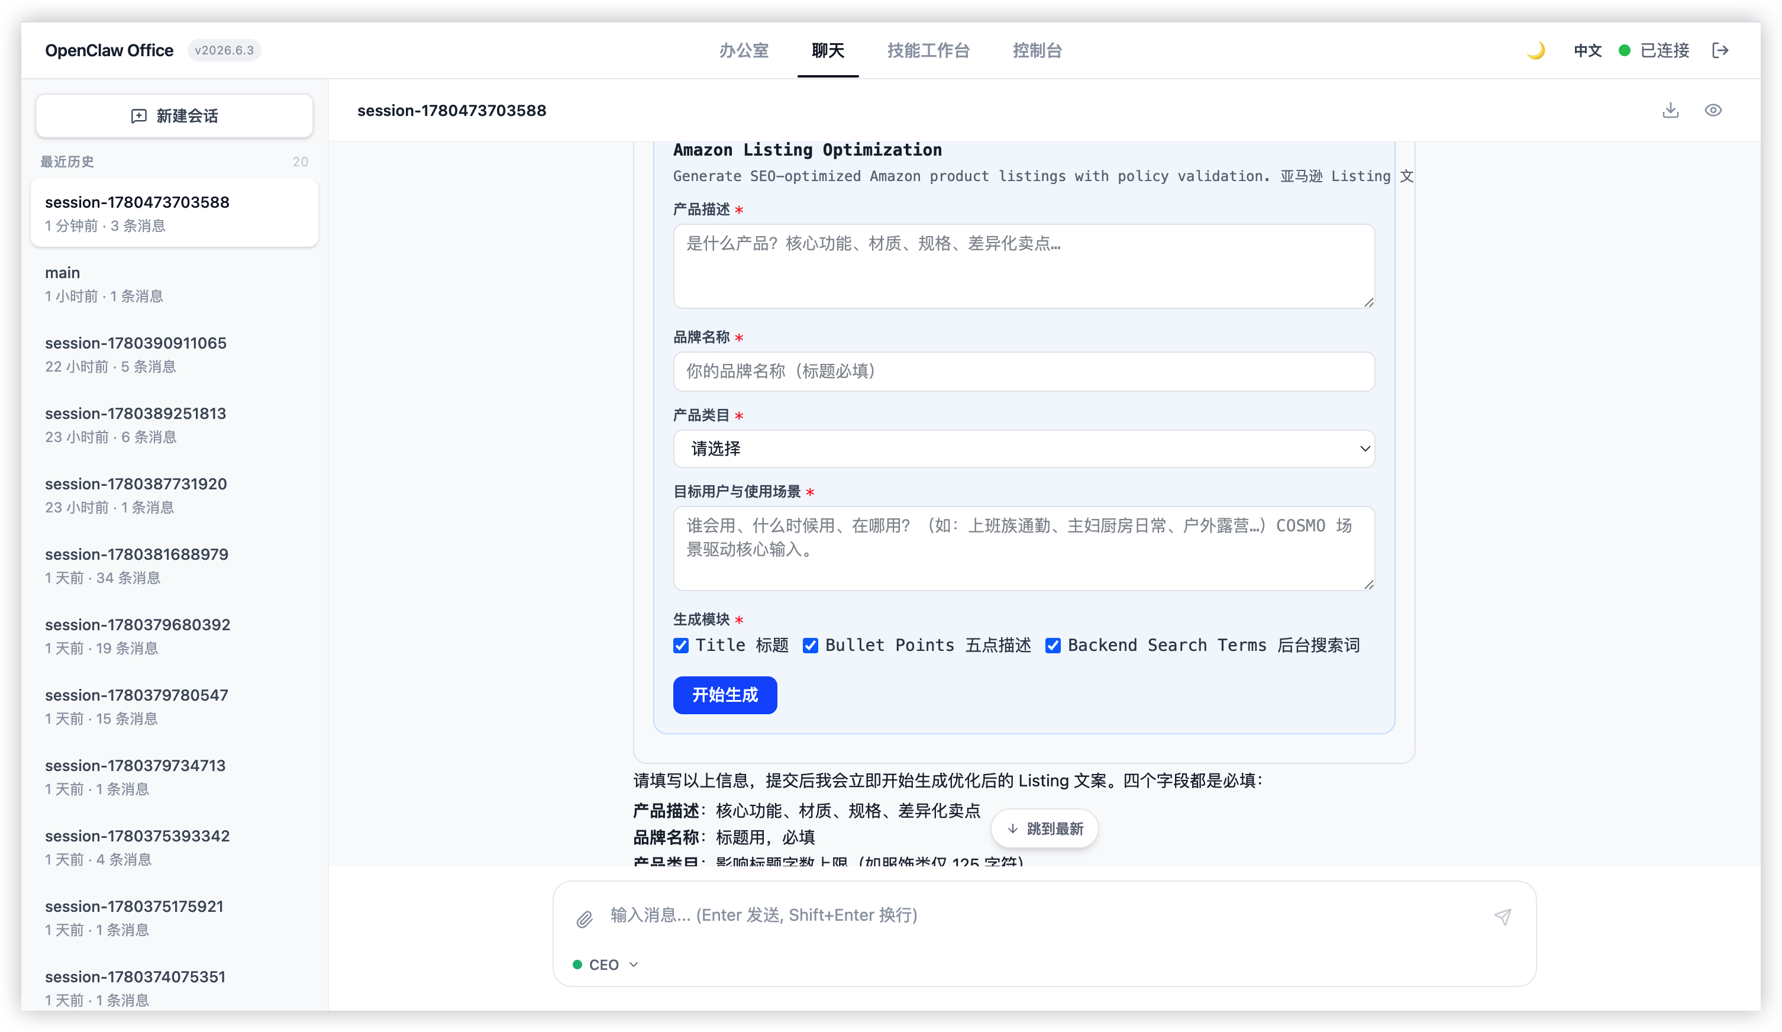Click the message input box
This screenshot has width=1782, height=1032.
coord(1044,915)
